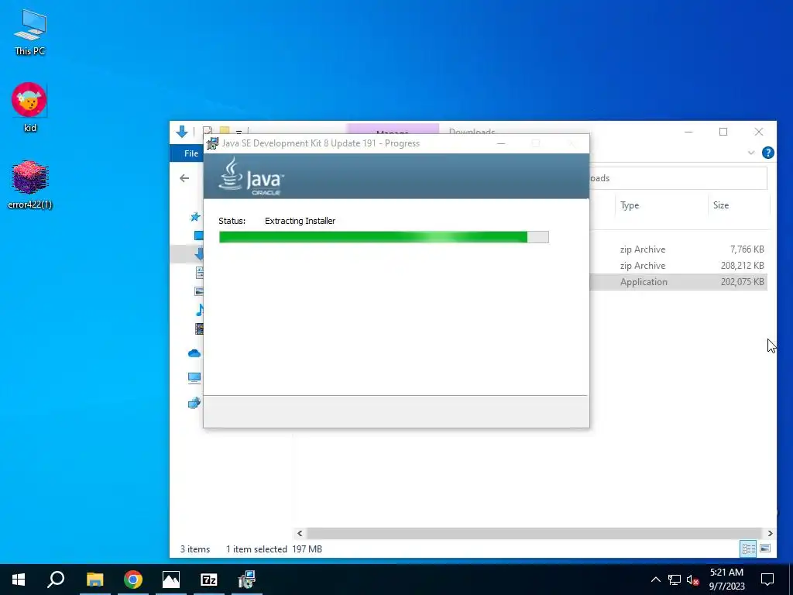Open Photos app in taskbar
Viewport: 793px width, 595px height.
pyautogui.click(x=171, y=580)
